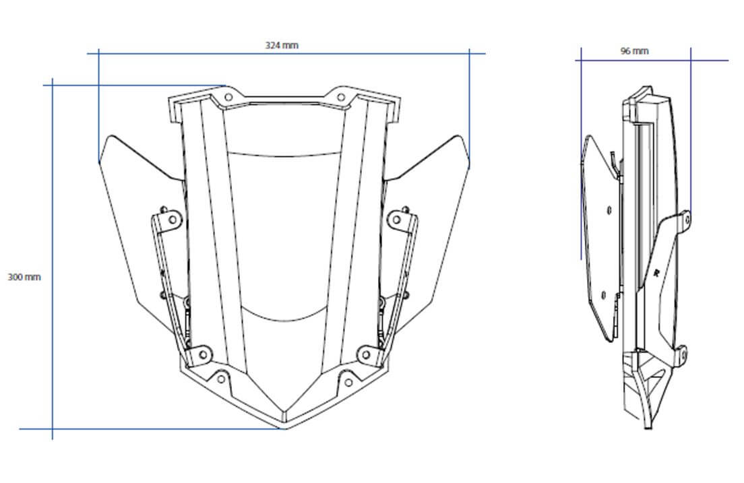Select the right bracket's upper bolt hole
Viewport: 744px width, 483px height.
(397, 218)
